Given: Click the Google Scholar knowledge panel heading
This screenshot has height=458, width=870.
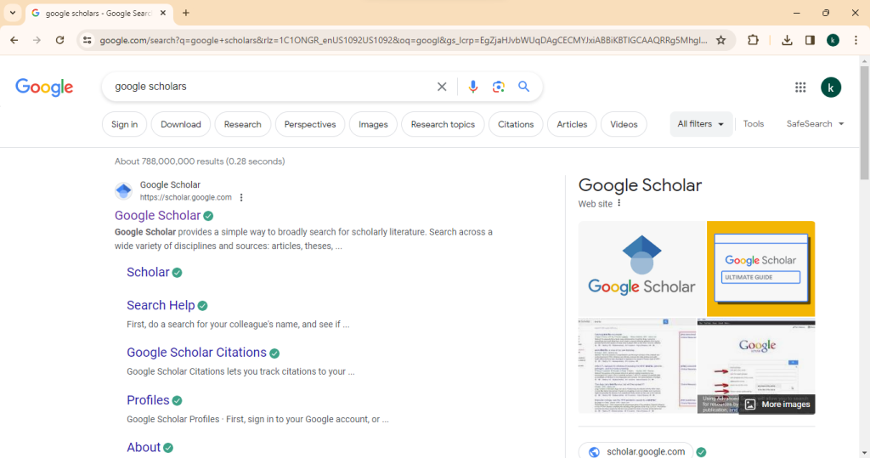Looking at the screenshot, I should (640, 185).
